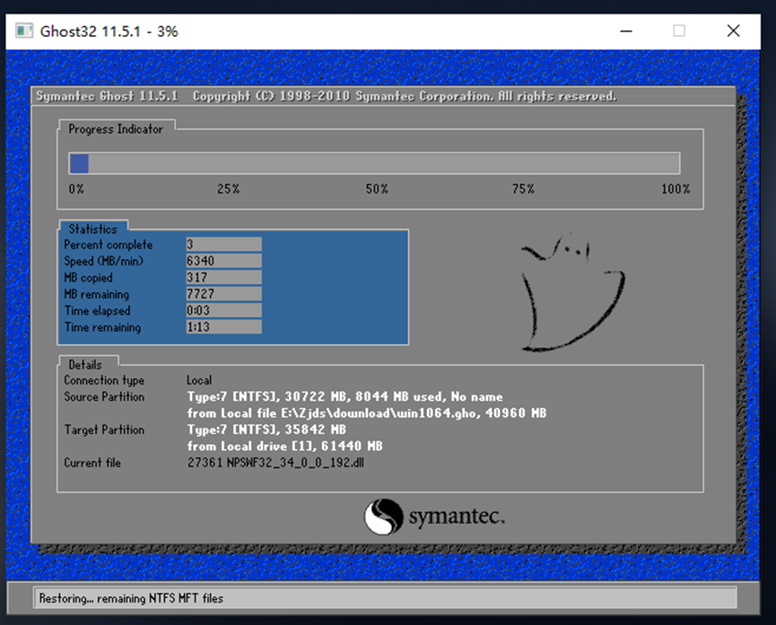This screenshot has width=776, height=625.
Task: Click the Ghost32 app icon in title bar
Action: point(23,30)
